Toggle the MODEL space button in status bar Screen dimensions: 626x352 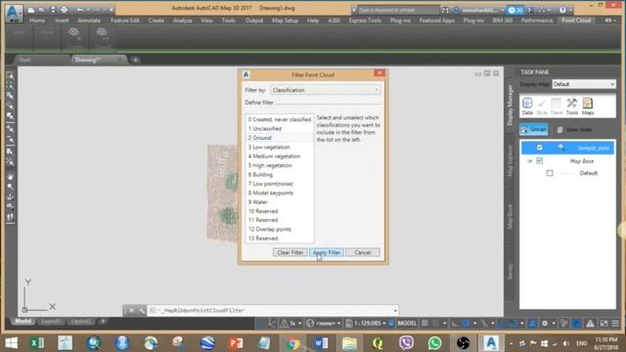point(407,324)
